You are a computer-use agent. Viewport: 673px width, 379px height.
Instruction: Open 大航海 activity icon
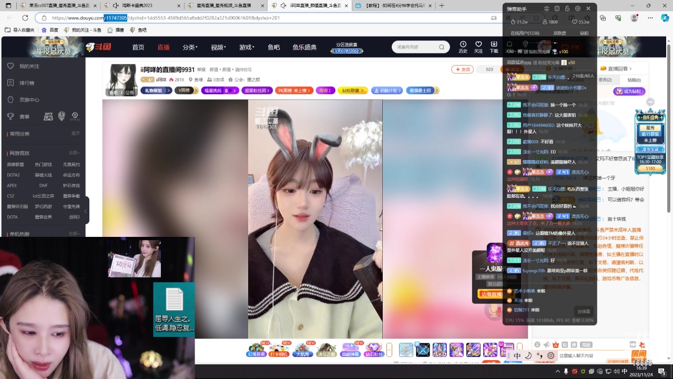302,350
